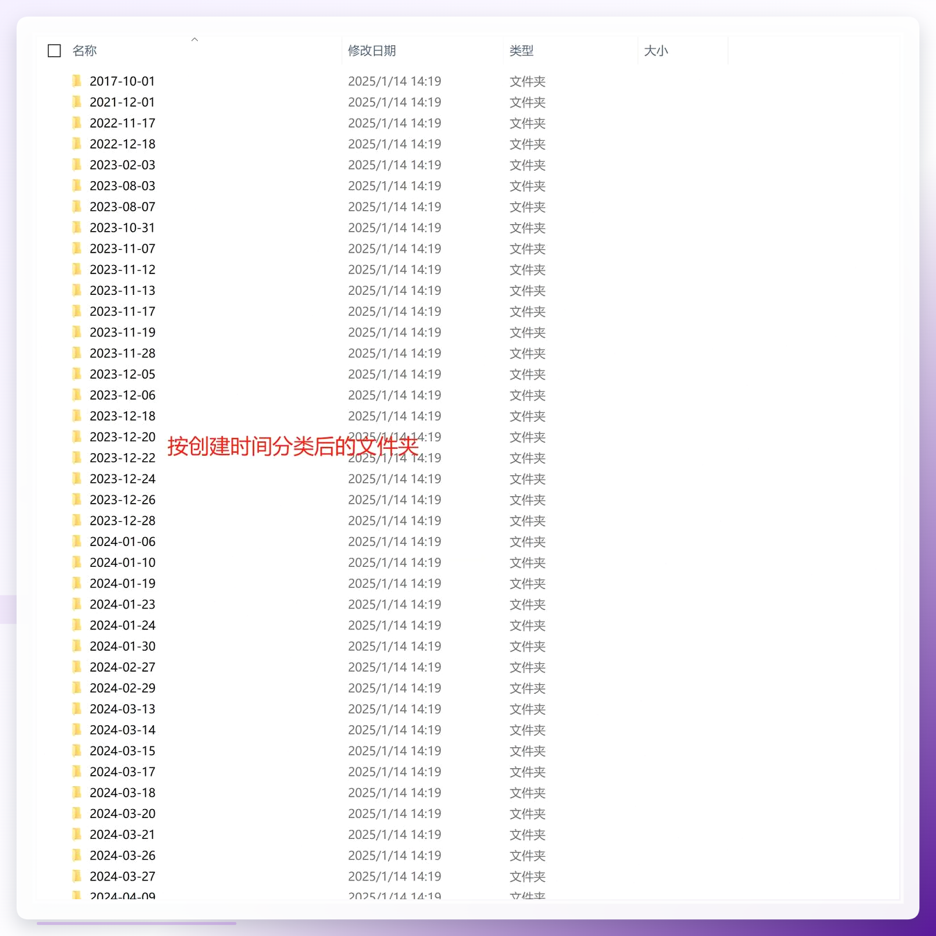Sort by the 类型 column header

(x=521, y=51)
